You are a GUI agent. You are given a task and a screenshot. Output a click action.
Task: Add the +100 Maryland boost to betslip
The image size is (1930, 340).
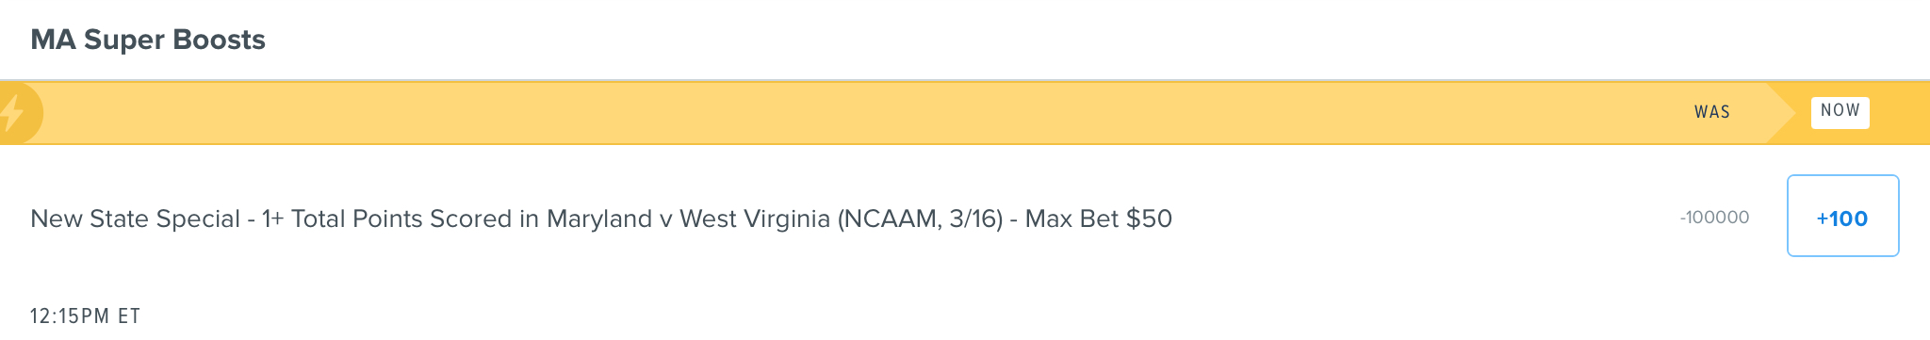click(1842, 216)
